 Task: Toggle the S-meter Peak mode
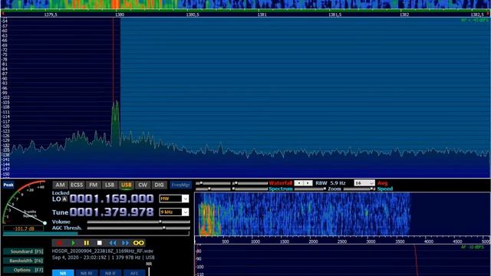(8, 185)
